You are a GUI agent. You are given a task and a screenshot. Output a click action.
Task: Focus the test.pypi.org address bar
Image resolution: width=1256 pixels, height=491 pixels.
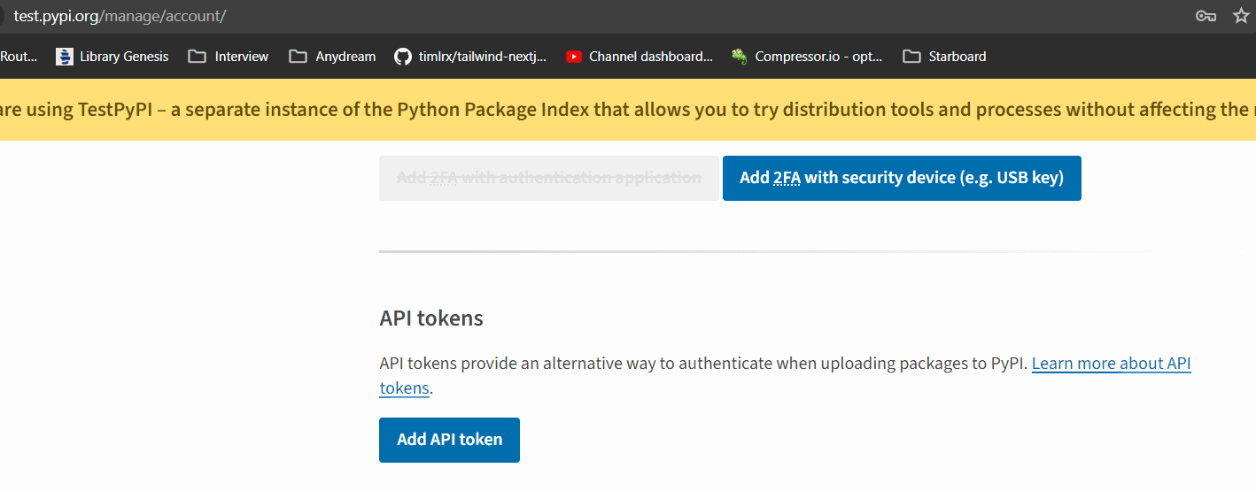point(120,16)
